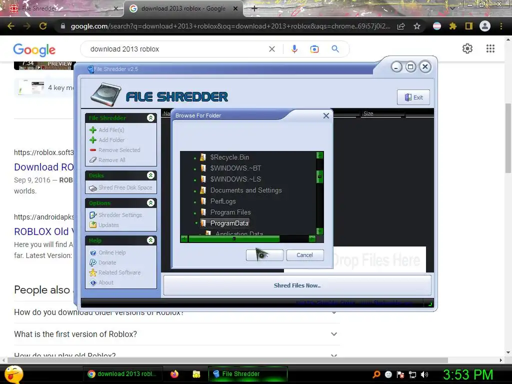Click the Donate PayPal icon
This screenshot has height=384, width=512.
click(x=93, y=262)
